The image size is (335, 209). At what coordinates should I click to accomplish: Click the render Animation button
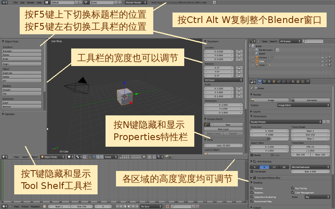click(x=310, y=100)
